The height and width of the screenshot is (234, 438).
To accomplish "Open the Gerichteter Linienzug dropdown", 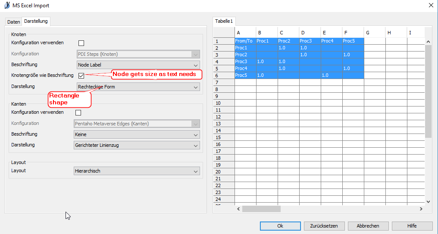I will click(x=137, y=146).
